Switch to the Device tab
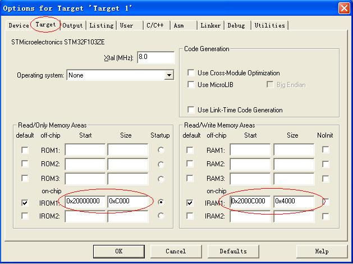Image resolution: width=353 pixels, height=264 pixels. coord(19,25)
